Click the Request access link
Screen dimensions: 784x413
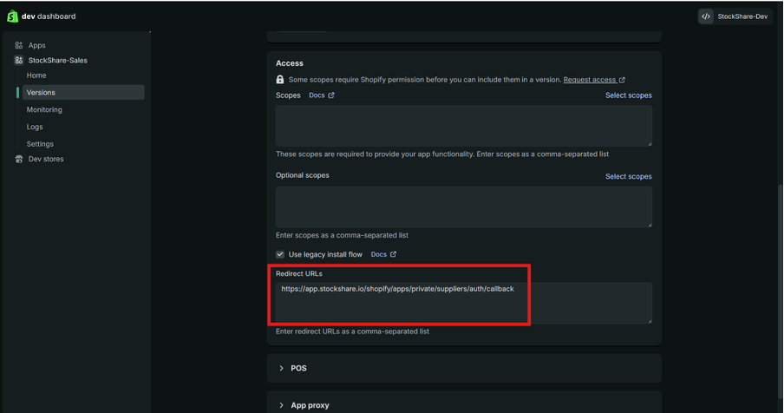(590, 80)
